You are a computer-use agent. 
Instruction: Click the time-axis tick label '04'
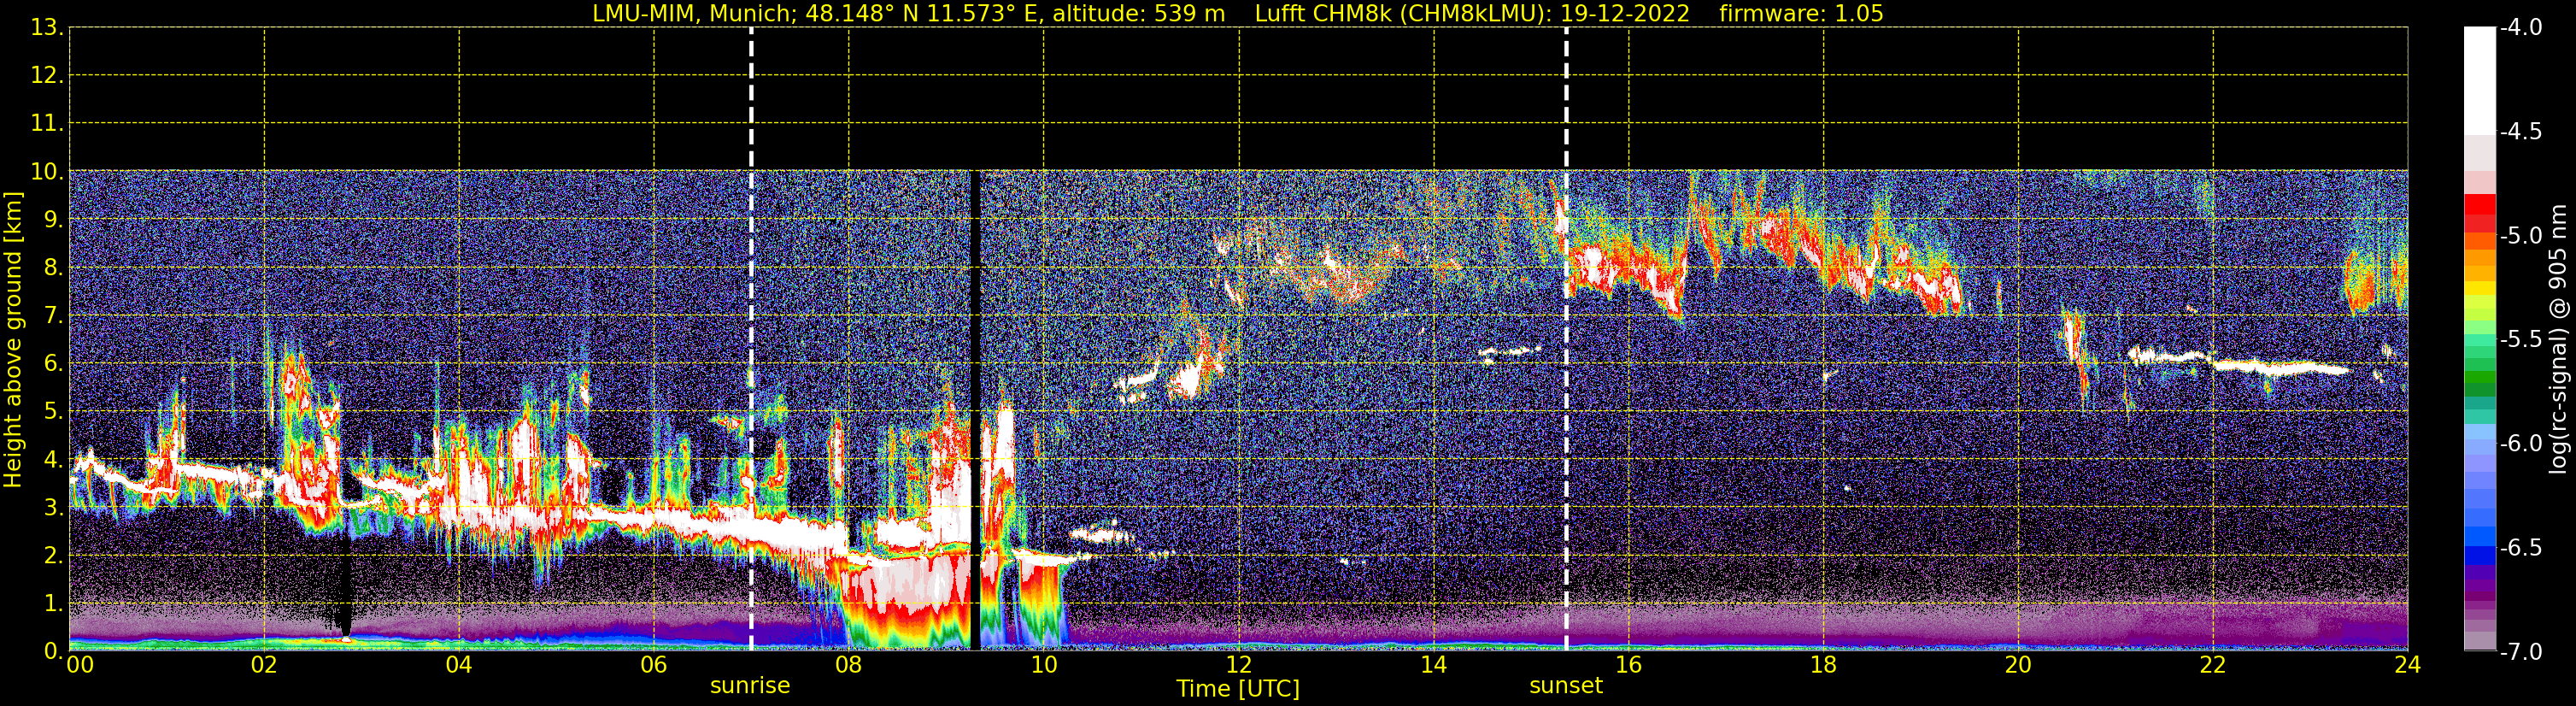[x=459, y=665]
